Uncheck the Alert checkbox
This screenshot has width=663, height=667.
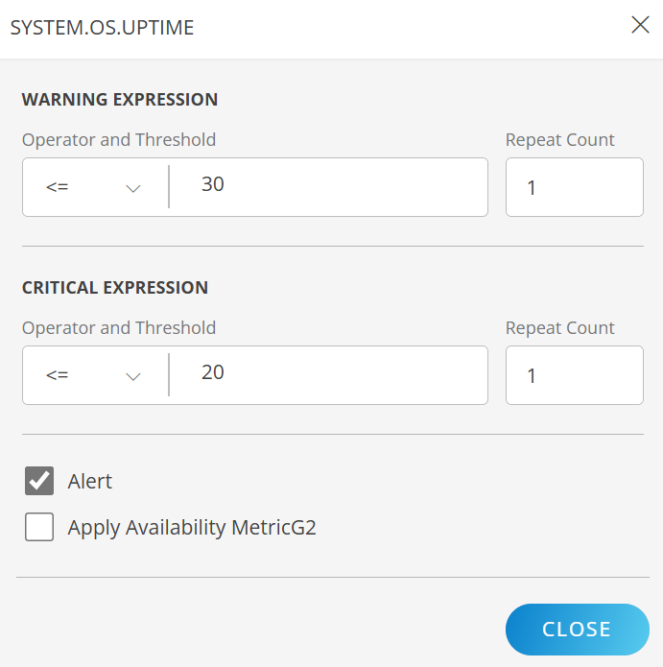(39, 481)
